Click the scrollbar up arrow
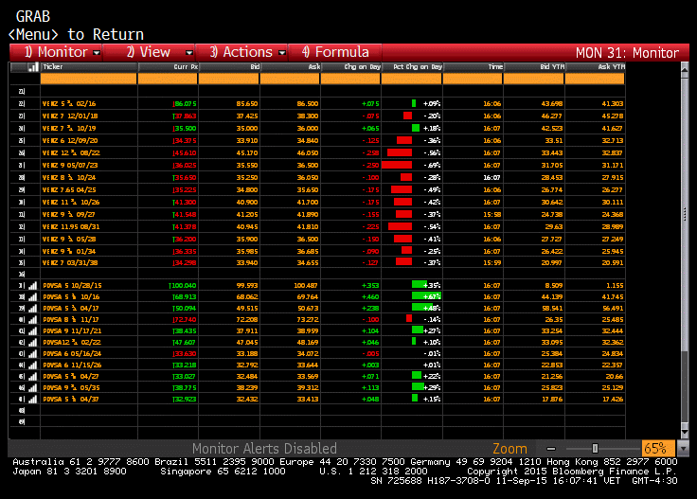This screenshot has width=697, height=499. pyautogui.click(x=685, y=69)
